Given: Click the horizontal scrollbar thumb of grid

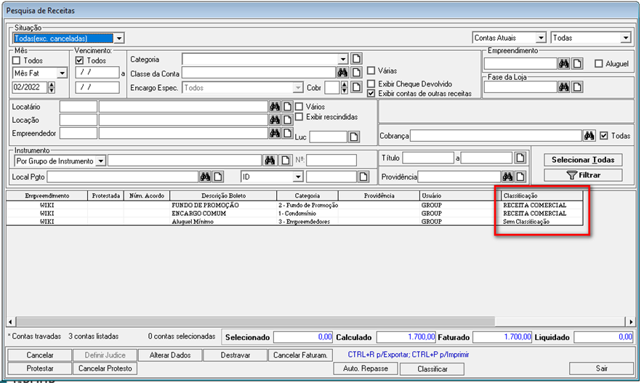Looking at the screenshot, I should (255, 321).
